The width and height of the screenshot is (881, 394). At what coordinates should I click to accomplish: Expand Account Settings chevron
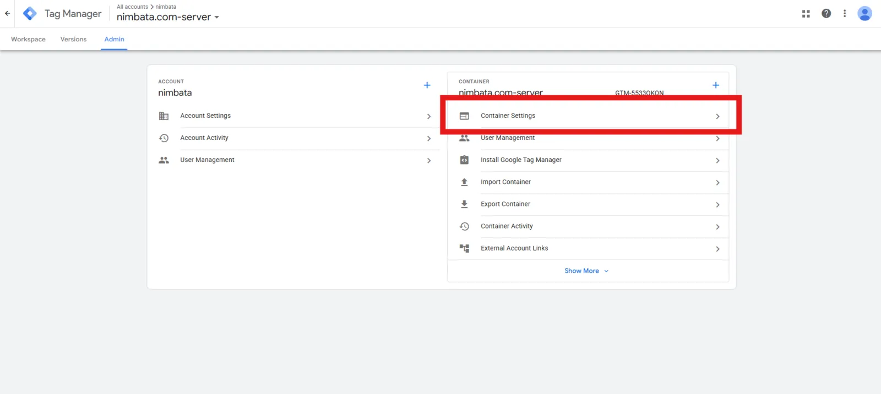click(429, 116)
